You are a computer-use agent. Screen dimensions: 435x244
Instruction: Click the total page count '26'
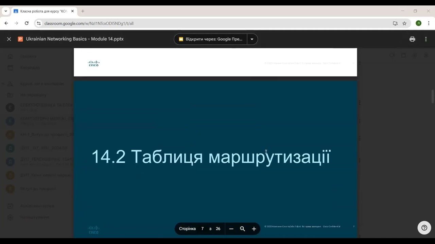(x=218, y=229)
